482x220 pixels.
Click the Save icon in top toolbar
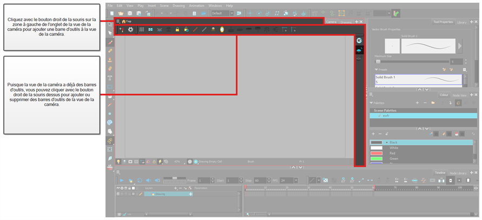click(x=130, y=13)
